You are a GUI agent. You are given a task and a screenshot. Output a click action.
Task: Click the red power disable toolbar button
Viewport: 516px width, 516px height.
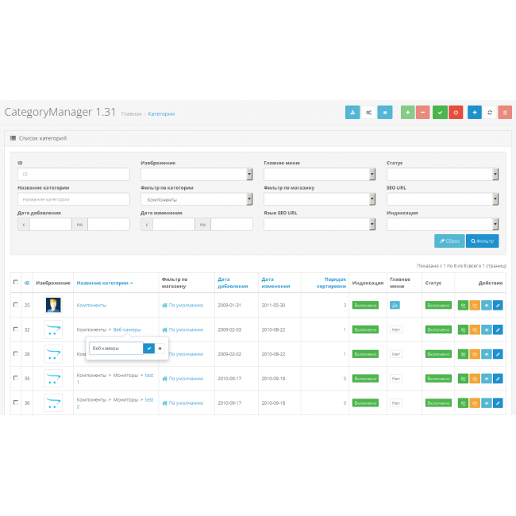[456, 113]
